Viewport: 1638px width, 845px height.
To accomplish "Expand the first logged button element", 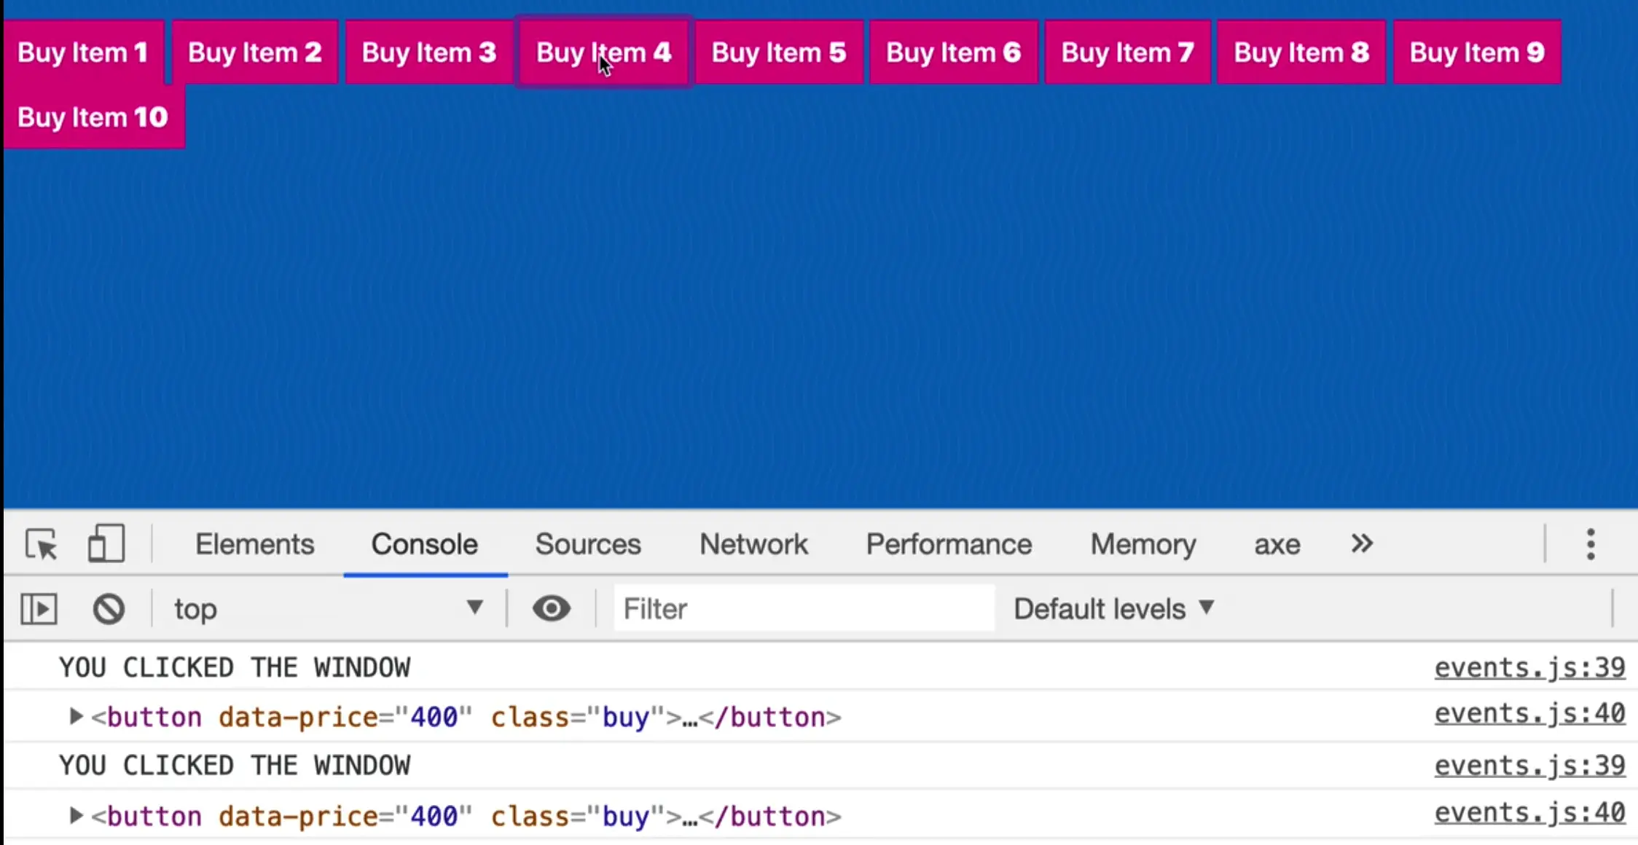I will click(76, 717).
